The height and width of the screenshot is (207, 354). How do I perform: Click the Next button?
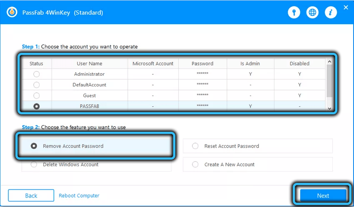pos(323,195)
